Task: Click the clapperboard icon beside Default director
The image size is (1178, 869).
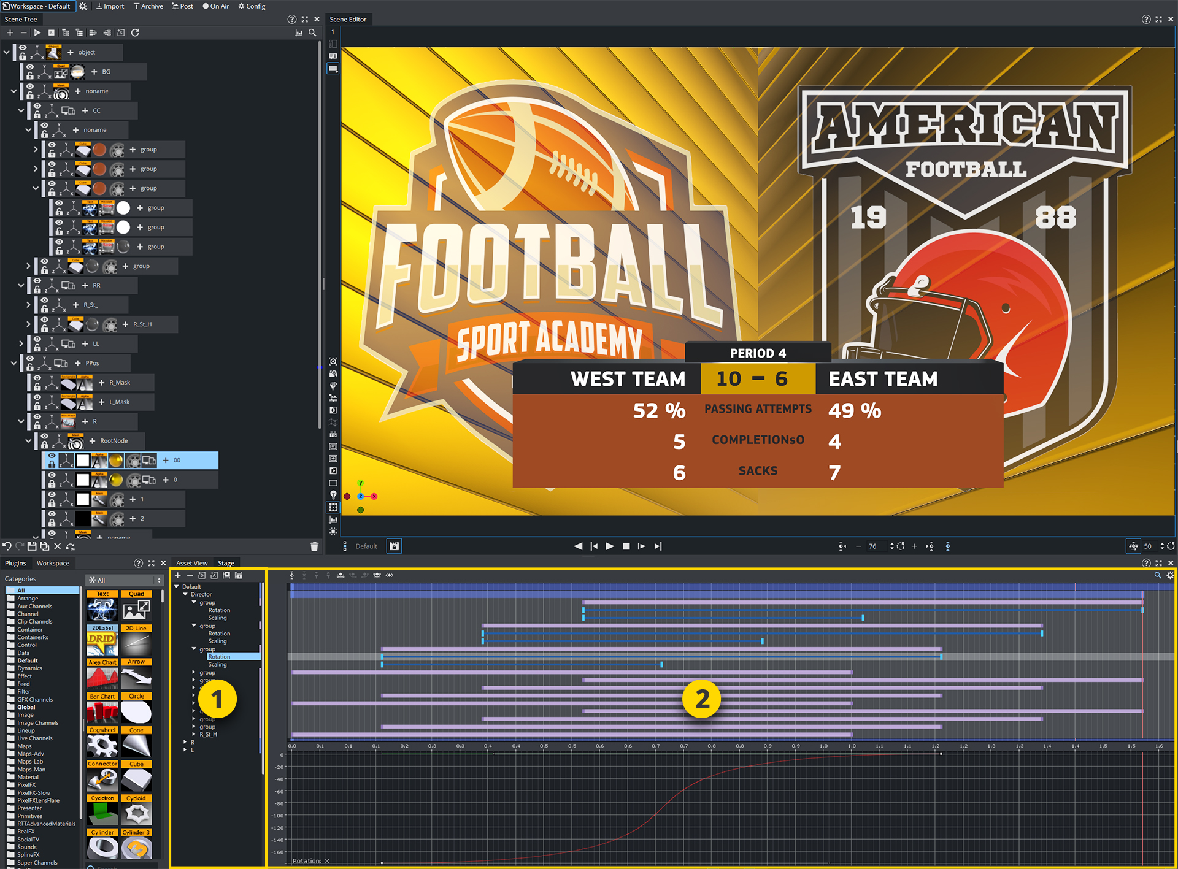Action: click(x=394, y=546)
